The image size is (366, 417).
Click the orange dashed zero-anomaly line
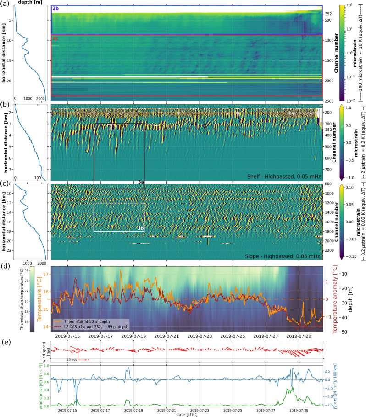pyautogui.click(x=187, y=299)
